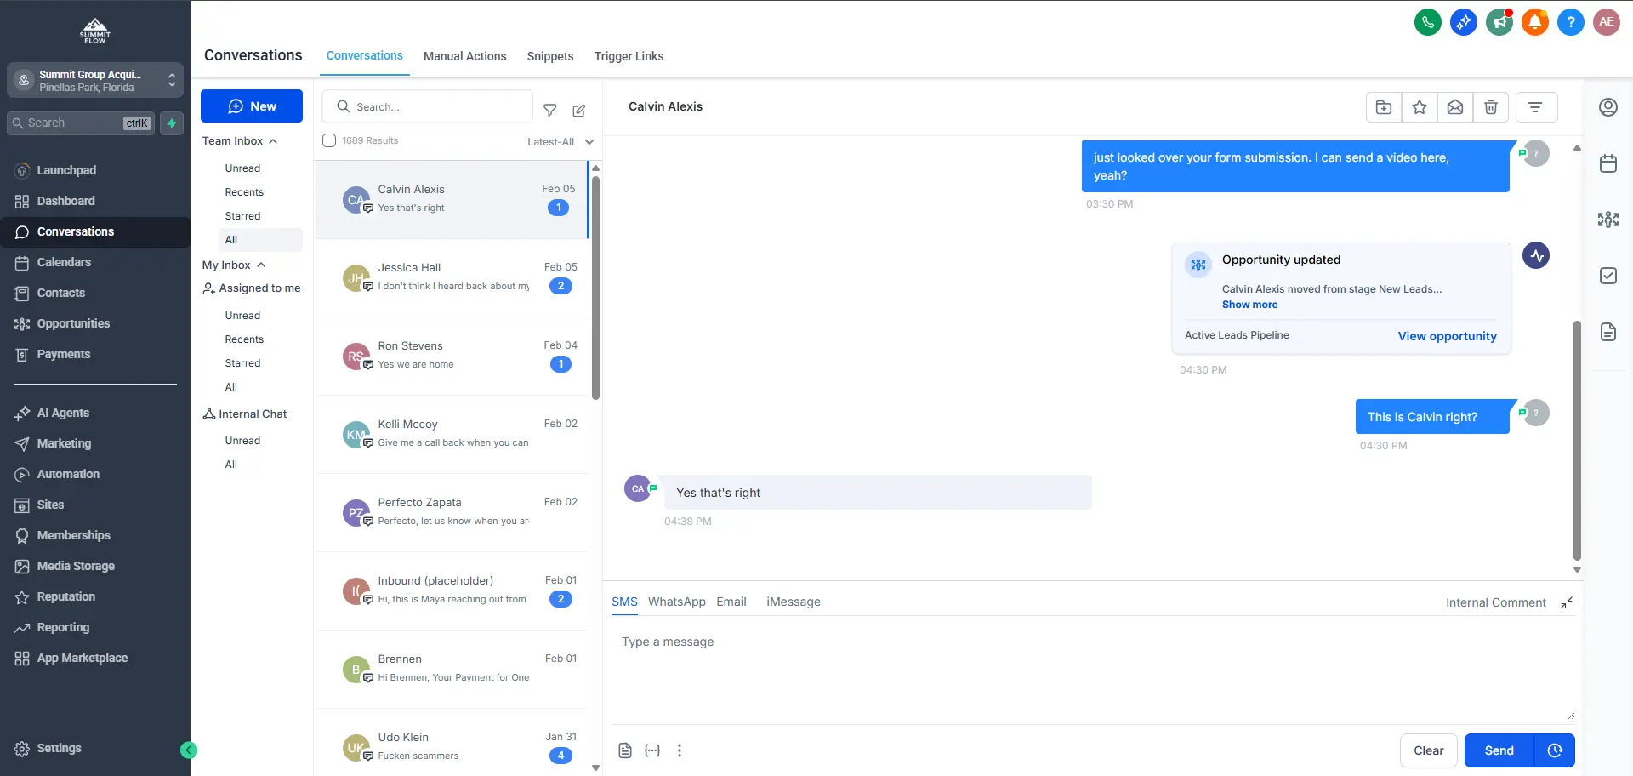Image resolution: width=1633 pixels, height=776 pixels.
Task: Mark conversation as unread with envelope icon
Action: pos(1454,107)
